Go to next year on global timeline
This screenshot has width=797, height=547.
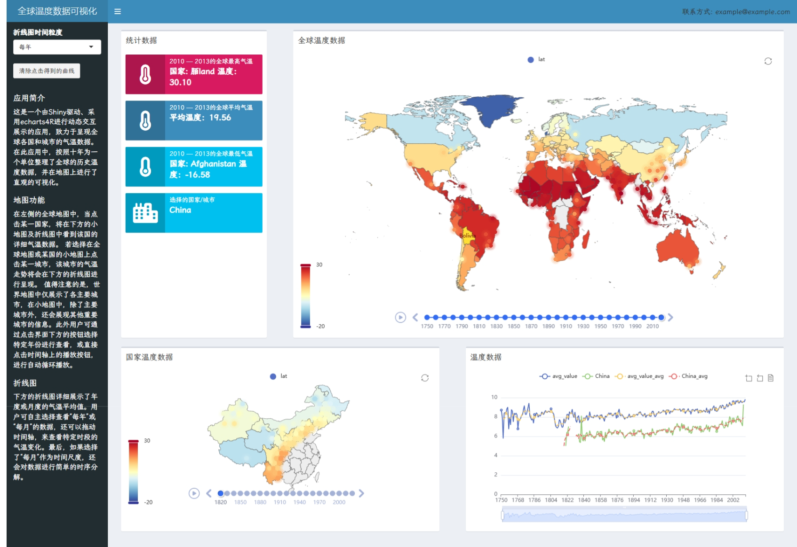point(670,317)
